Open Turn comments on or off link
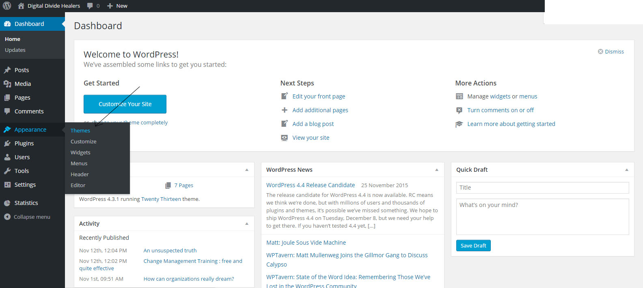 click(501, 110)
